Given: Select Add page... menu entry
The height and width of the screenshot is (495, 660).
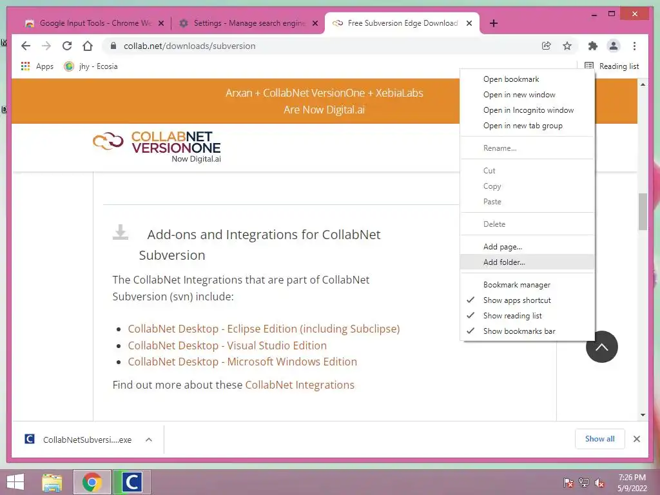Looking at the screenshot, I should pos(527,247).
